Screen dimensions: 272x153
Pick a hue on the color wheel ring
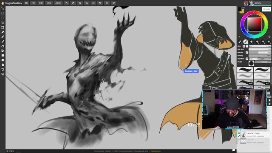click(254, 12)
